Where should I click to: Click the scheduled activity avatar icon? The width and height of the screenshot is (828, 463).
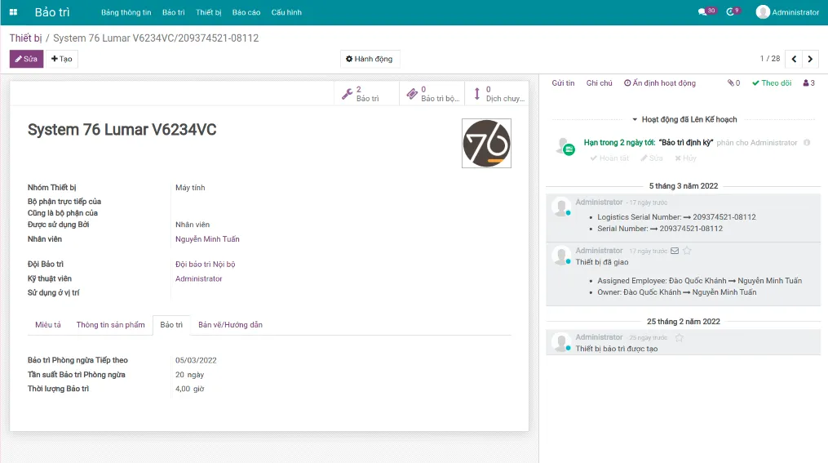tap(564, 146)
